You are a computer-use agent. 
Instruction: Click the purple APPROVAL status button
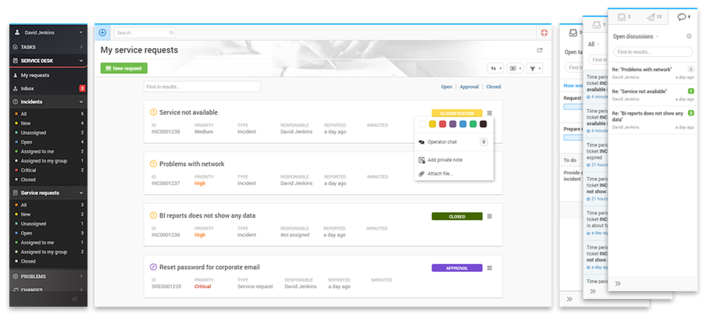pos(457,268)
